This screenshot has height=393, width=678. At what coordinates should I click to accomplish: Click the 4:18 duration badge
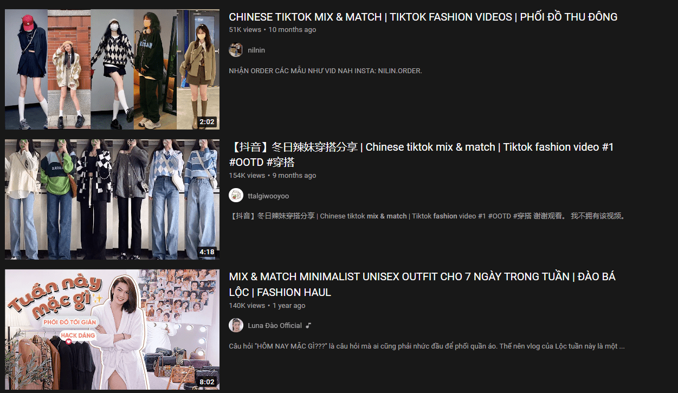pos(207,252)
